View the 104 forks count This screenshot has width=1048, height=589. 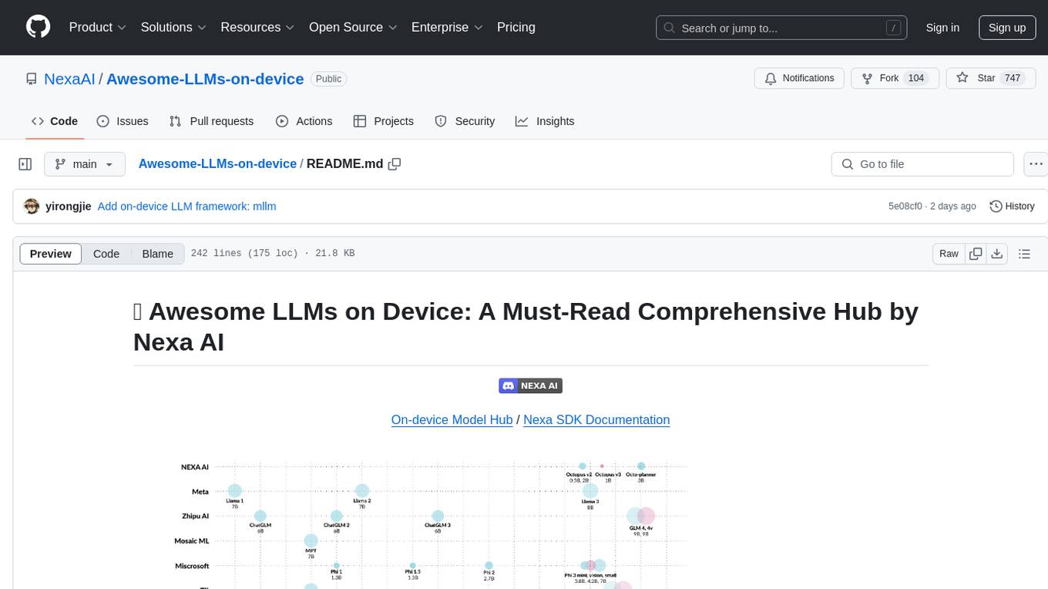click(916, 79)
